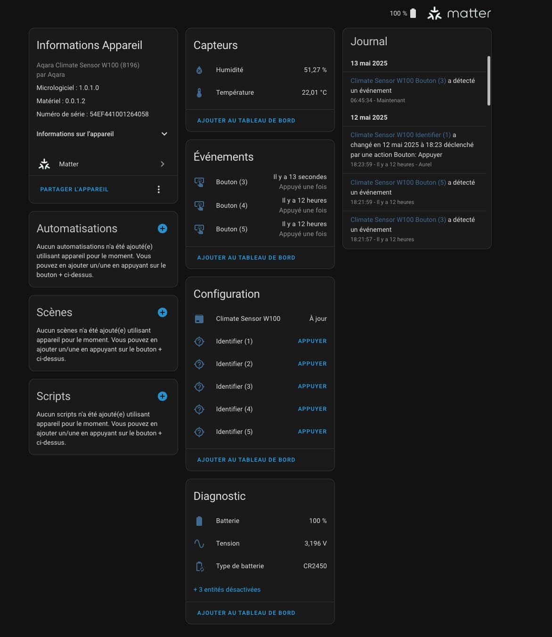Add Diagnostic card to dashboard
The height and width of the screenshot is (637, 552).
click(x=246, y=613)
